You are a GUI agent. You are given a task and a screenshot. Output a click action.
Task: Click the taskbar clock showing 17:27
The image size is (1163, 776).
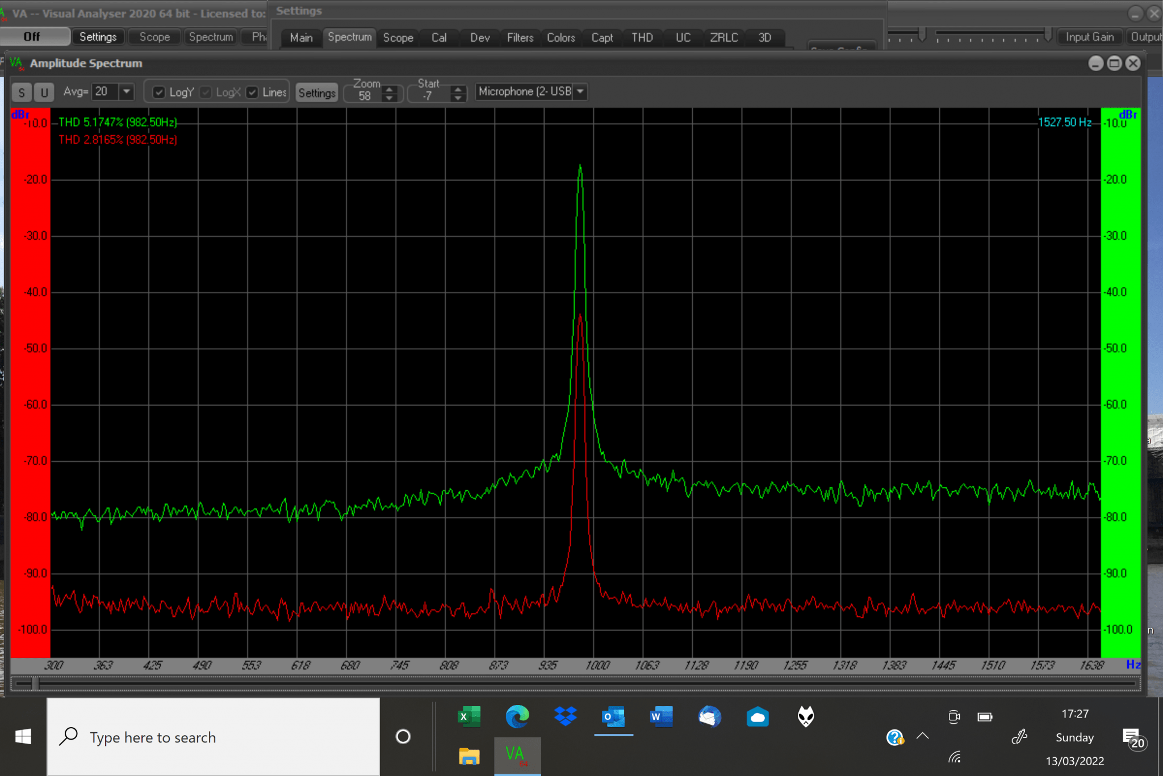point(1074,714)
